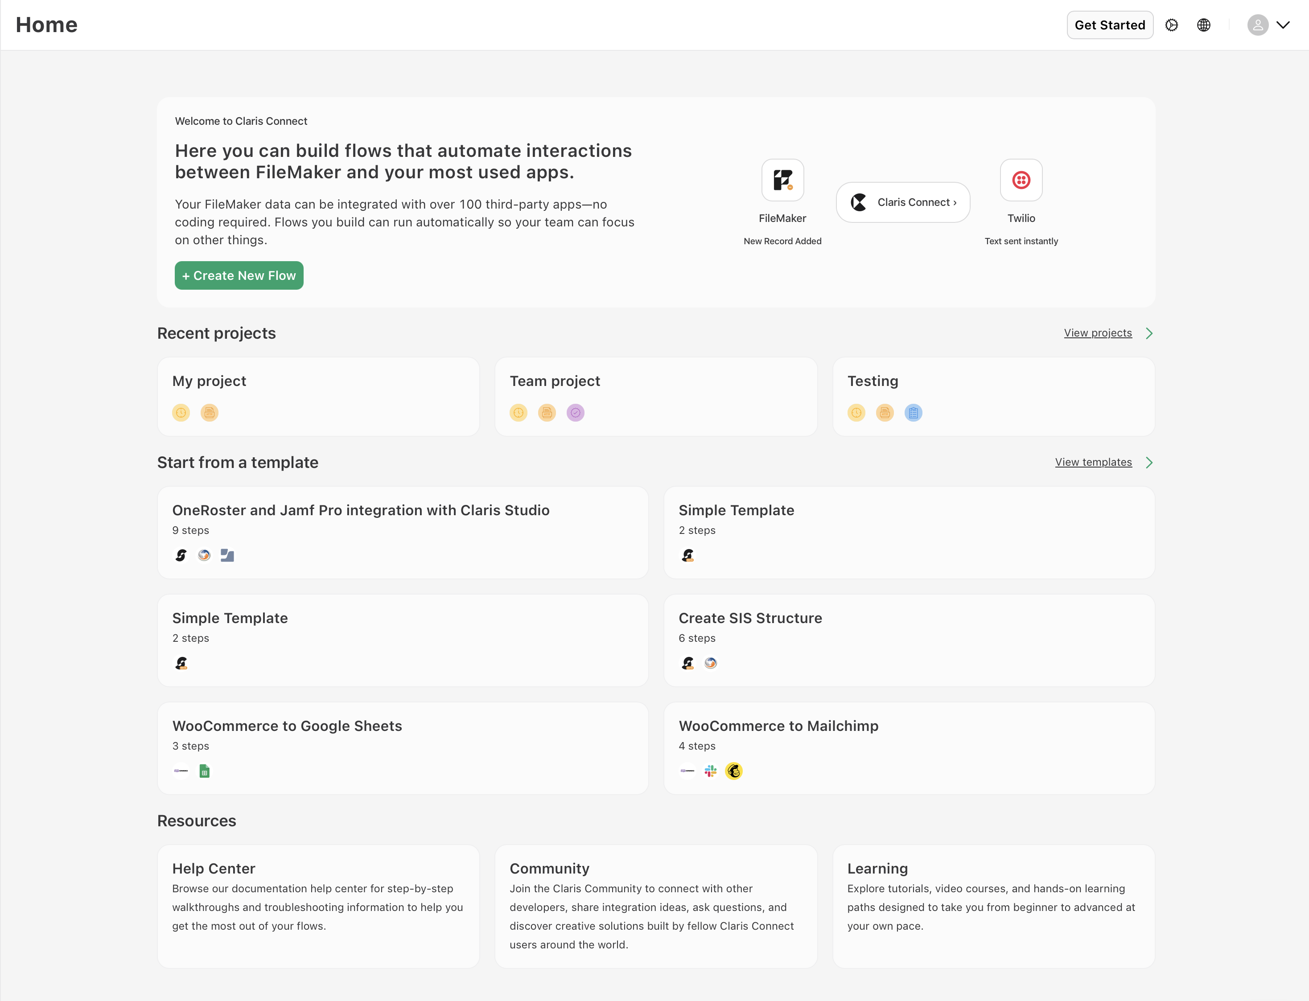Click the Mailchimp icon in template card
1309x1001 pixels.
click(x=733, y=771)
